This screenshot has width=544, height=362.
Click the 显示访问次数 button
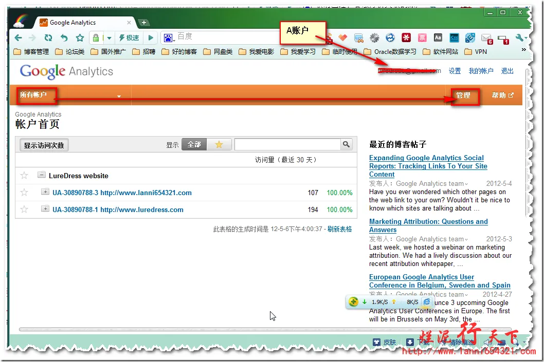[44, 145]
